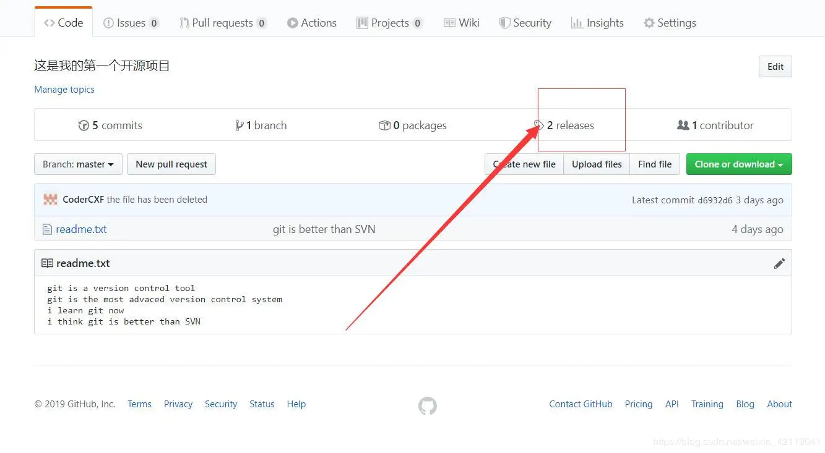Screen dimensions: 825x453
Task: Open the Pull requests tab
Action: pos(223,23)
